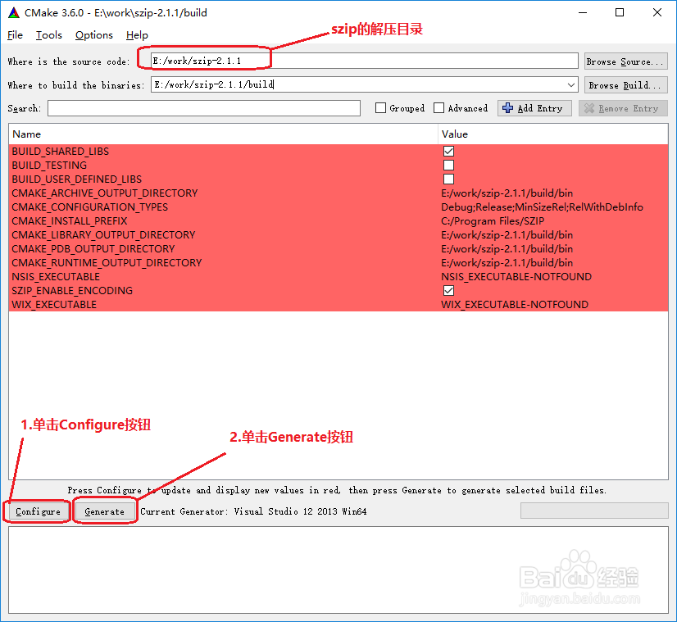
Task: Edit the CMAKE_LIBRARY_OUTPUT_DIRECTORY path value
Action: [x=507, y=235]
